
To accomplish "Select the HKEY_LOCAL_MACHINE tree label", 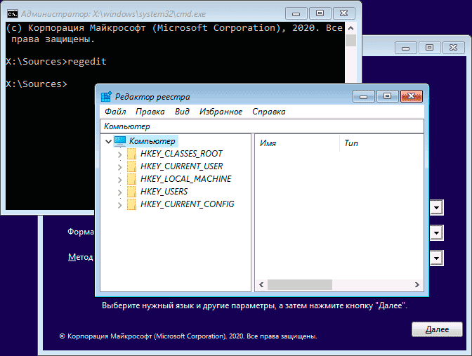I will [x=185, y=179].
